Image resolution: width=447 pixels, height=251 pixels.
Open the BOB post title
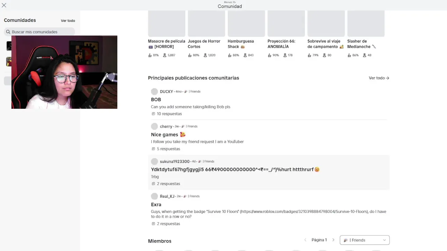156,100
